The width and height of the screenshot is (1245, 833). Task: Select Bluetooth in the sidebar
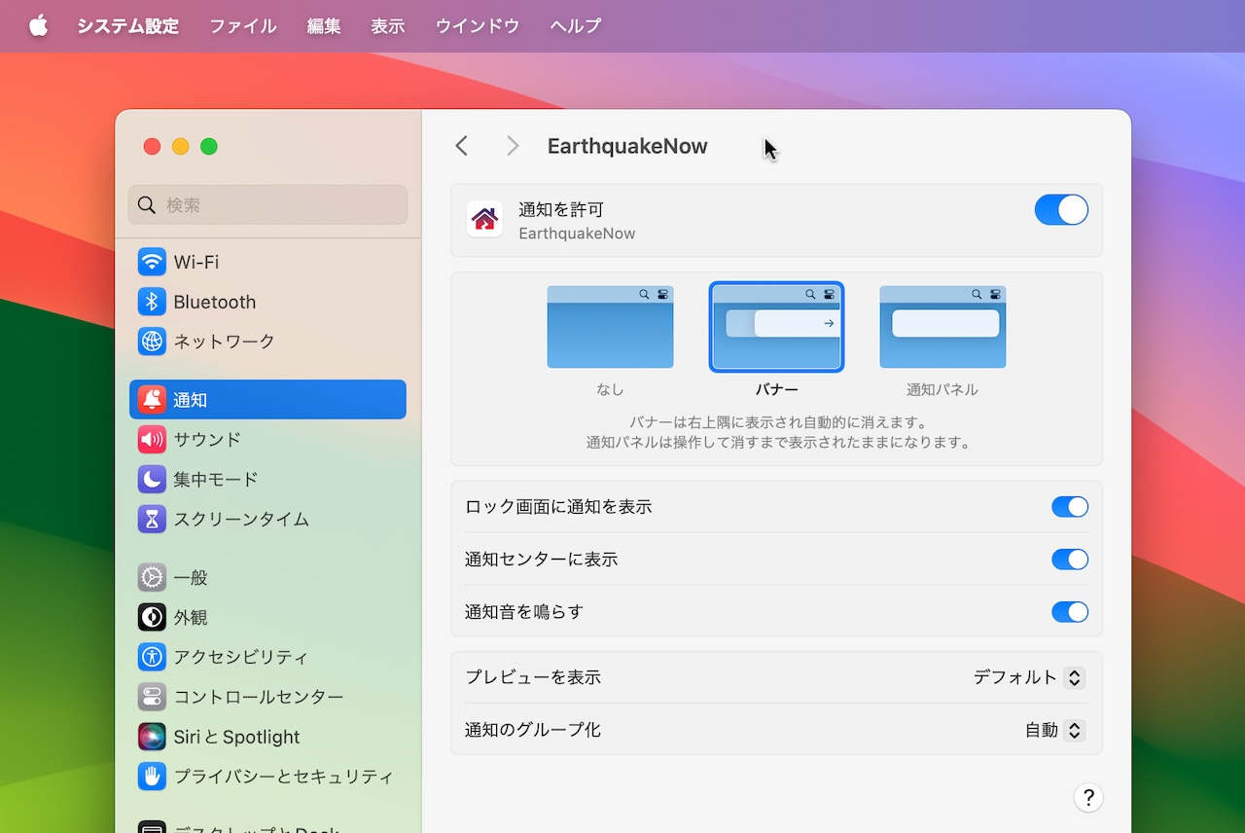(x=267, y=302)
